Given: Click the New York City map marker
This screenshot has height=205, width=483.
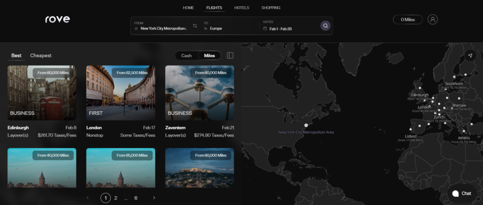Looking at the screenshot, I should click(x=306, y=125).
